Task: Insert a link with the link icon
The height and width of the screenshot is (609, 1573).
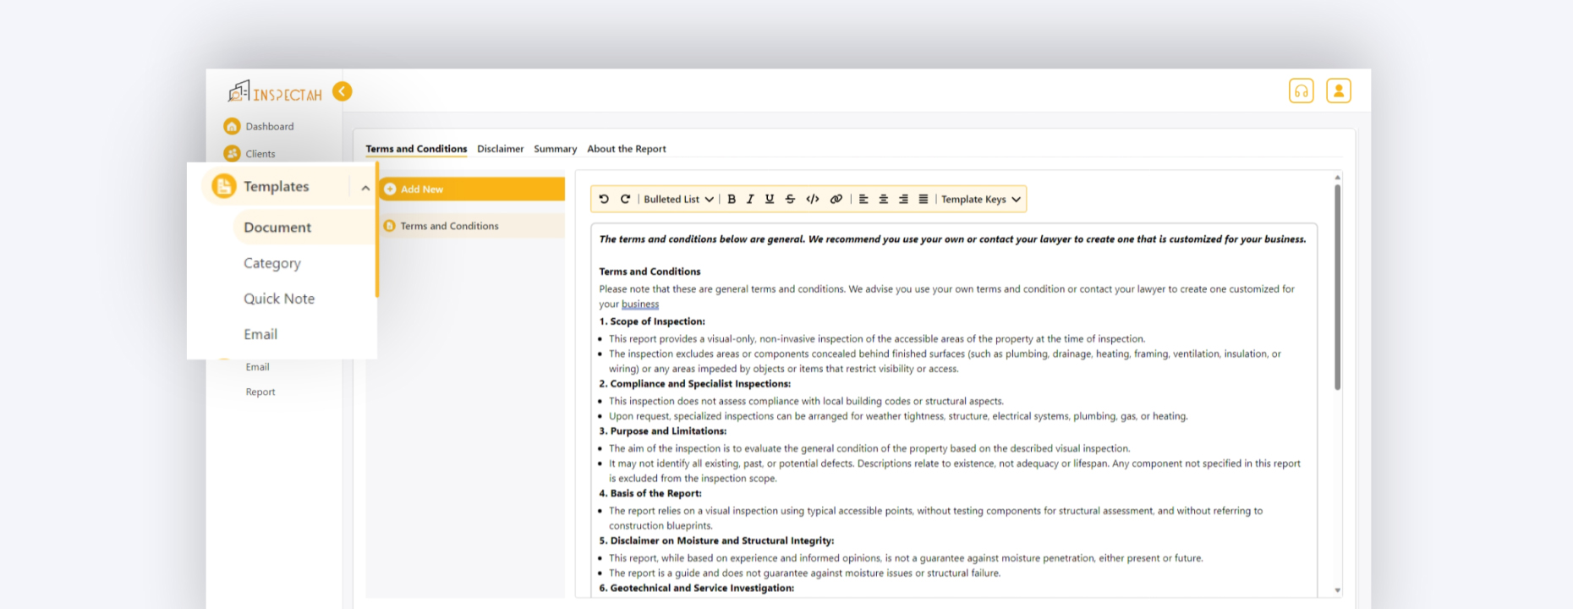Action: [836, 200]
